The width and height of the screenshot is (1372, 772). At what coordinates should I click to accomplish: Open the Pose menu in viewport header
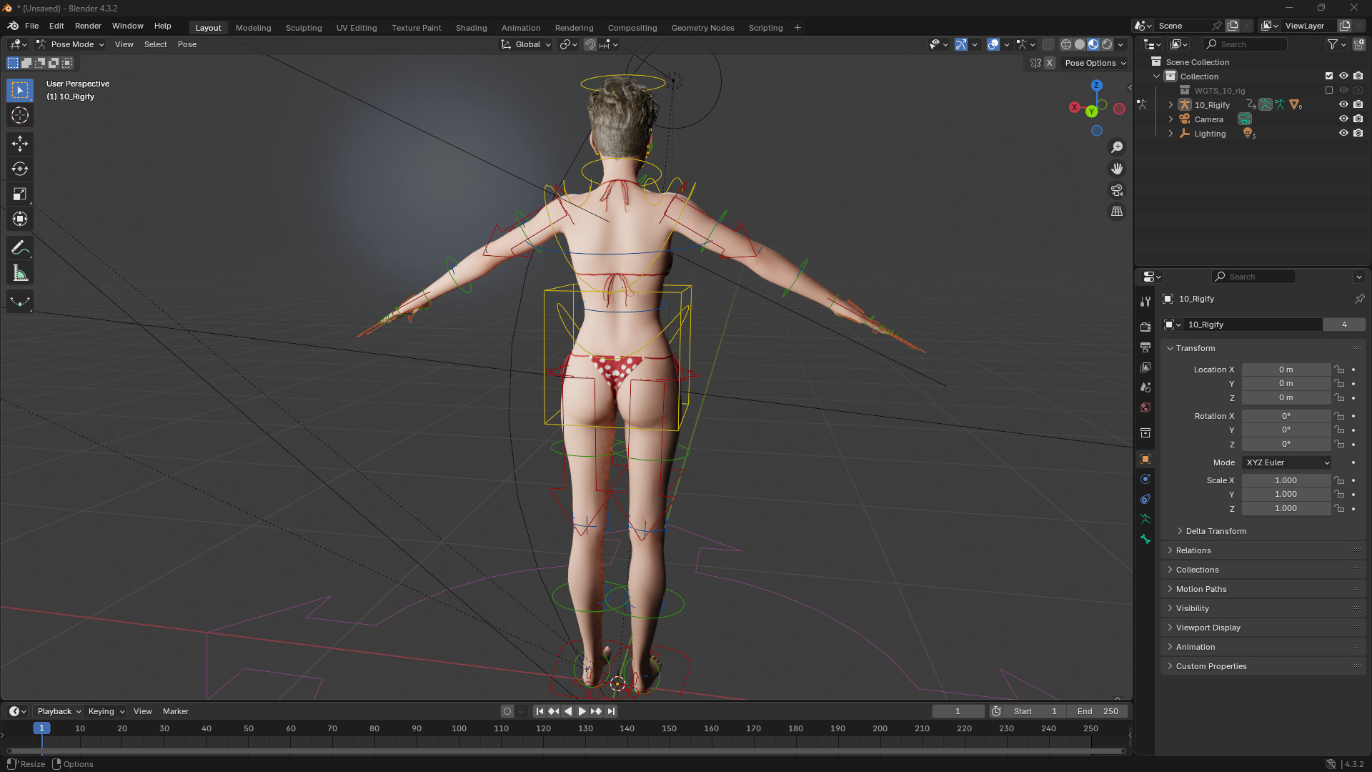[x=187, y=44]
